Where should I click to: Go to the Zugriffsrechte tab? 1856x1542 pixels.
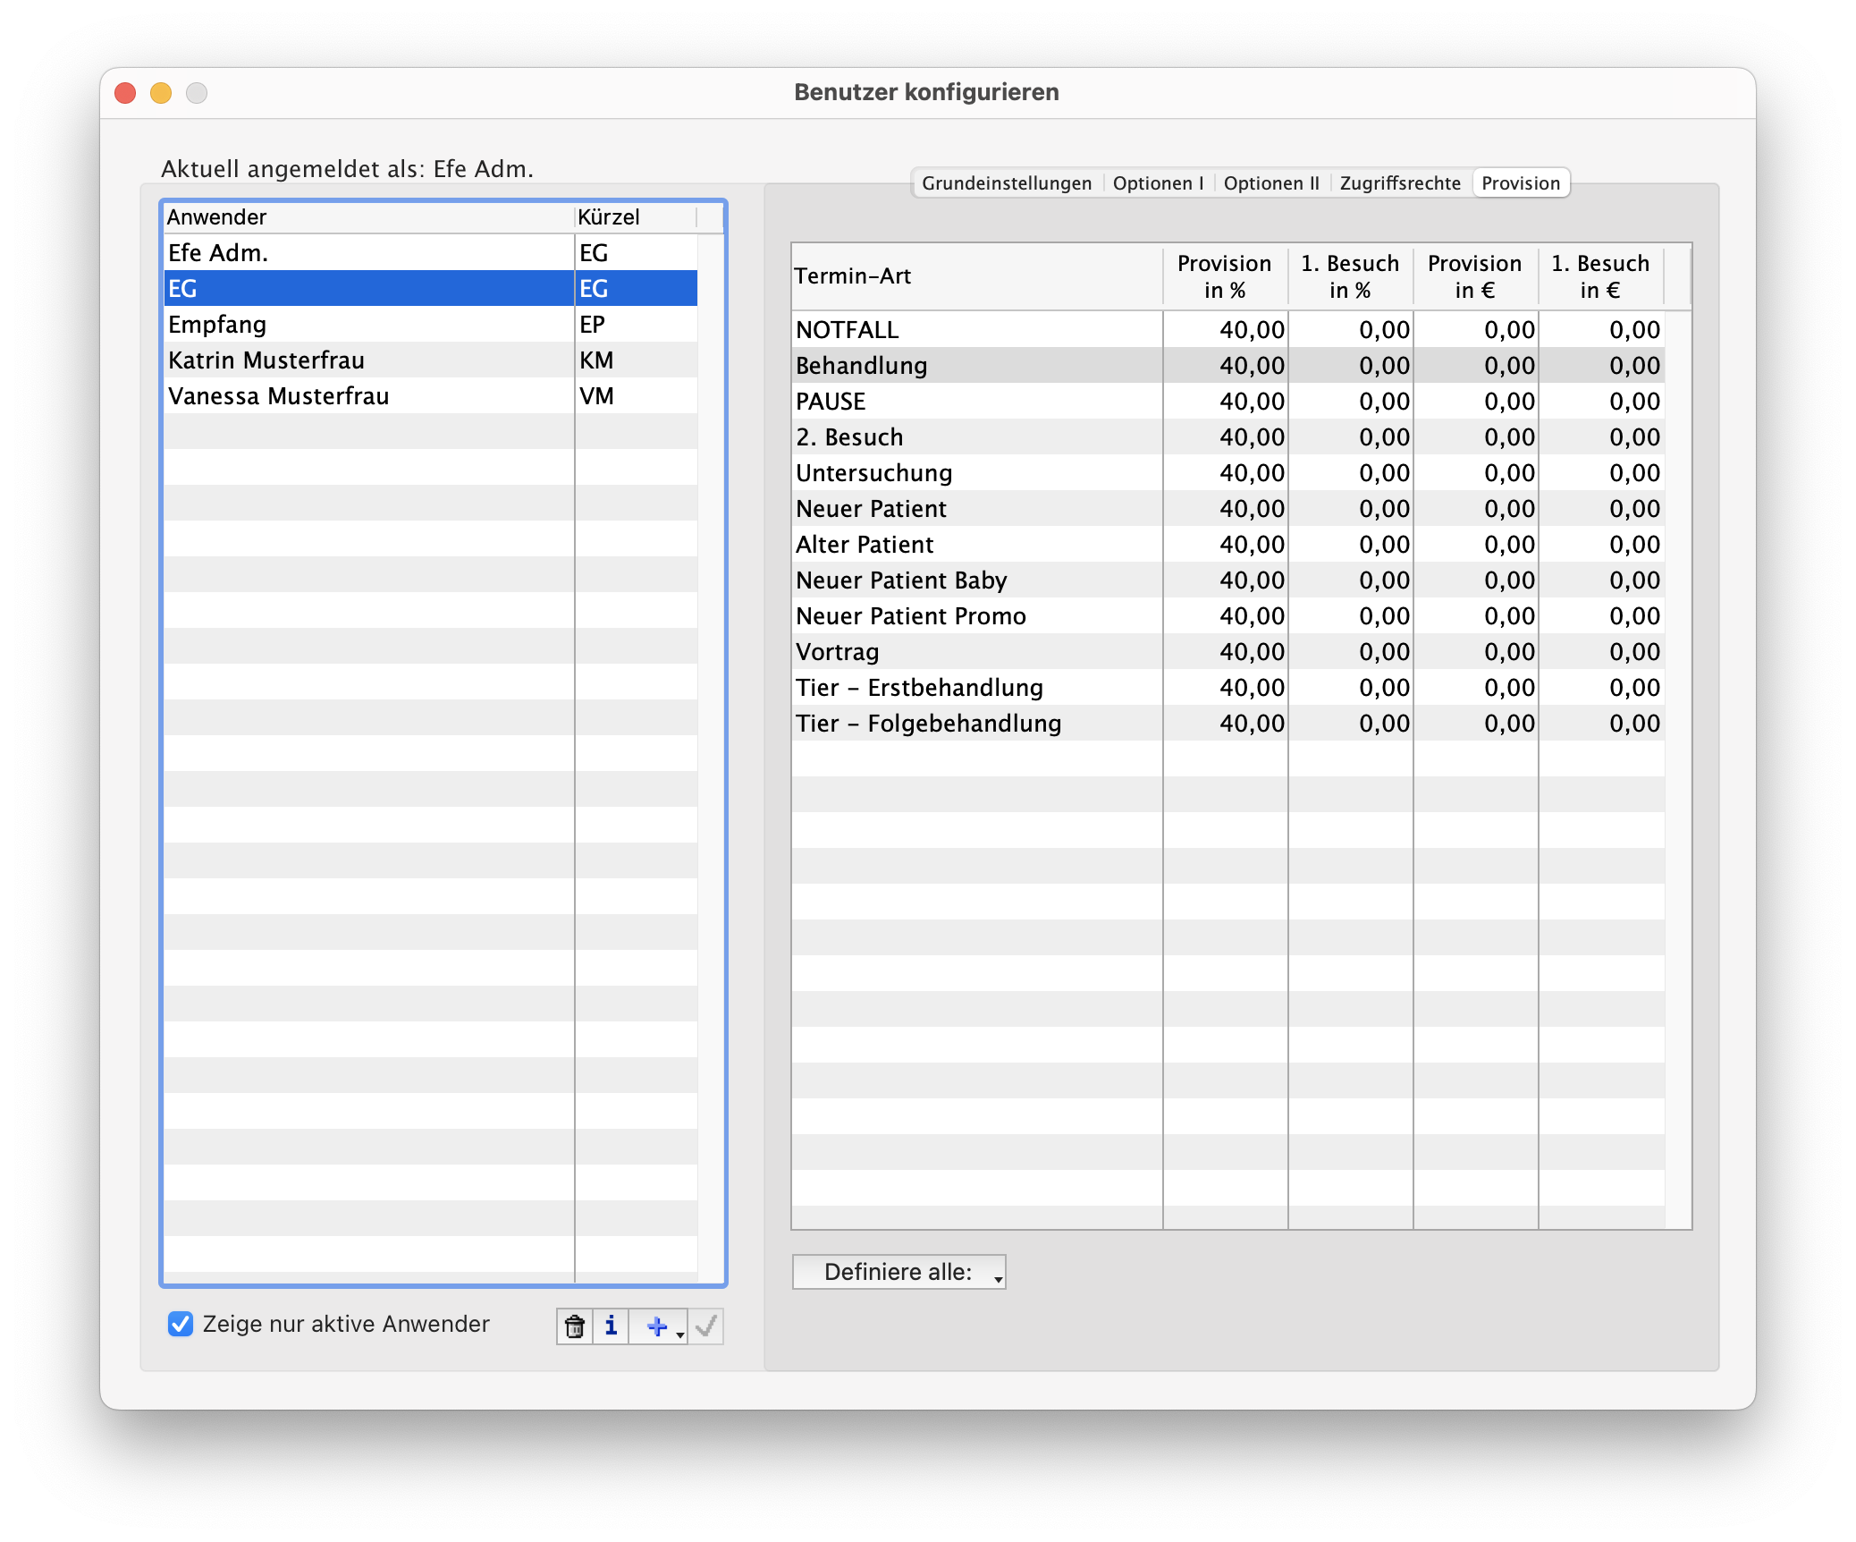1399,183
